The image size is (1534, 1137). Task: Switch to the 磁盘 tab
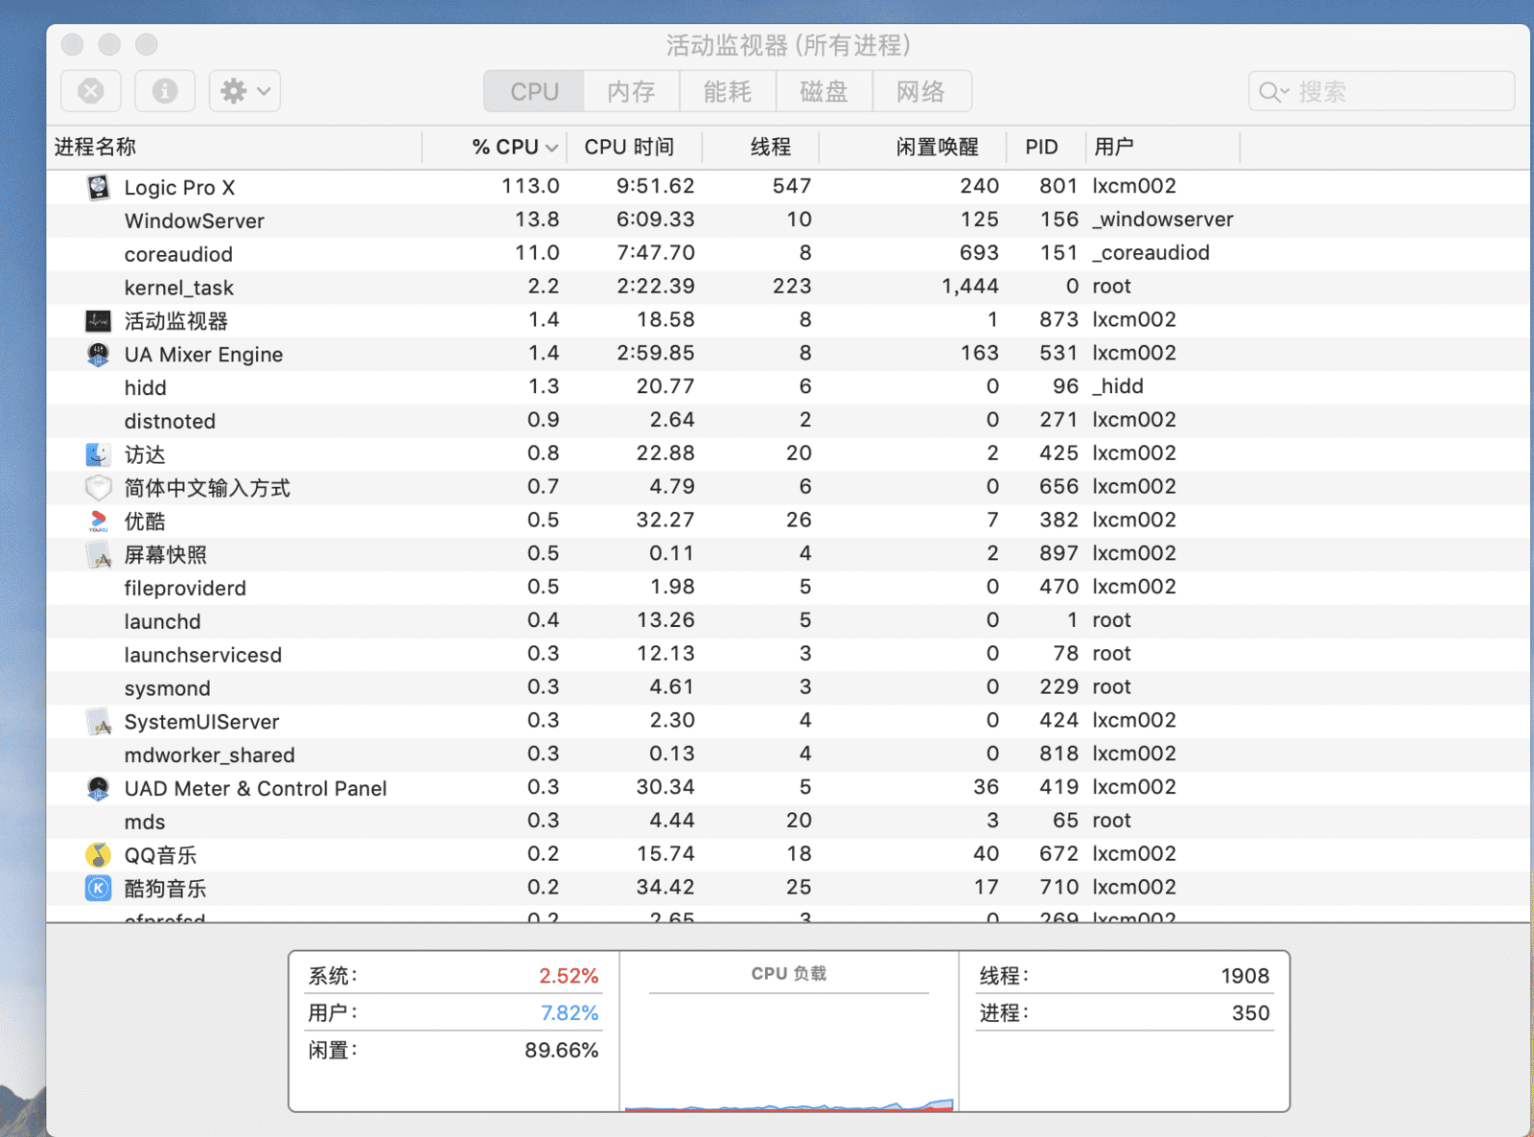pos(825,91)
